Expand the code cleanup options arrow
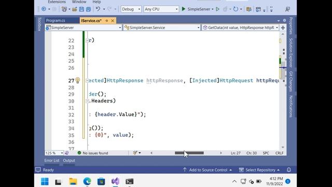Viewport: 332px width, 187px height. click(140, 153)
